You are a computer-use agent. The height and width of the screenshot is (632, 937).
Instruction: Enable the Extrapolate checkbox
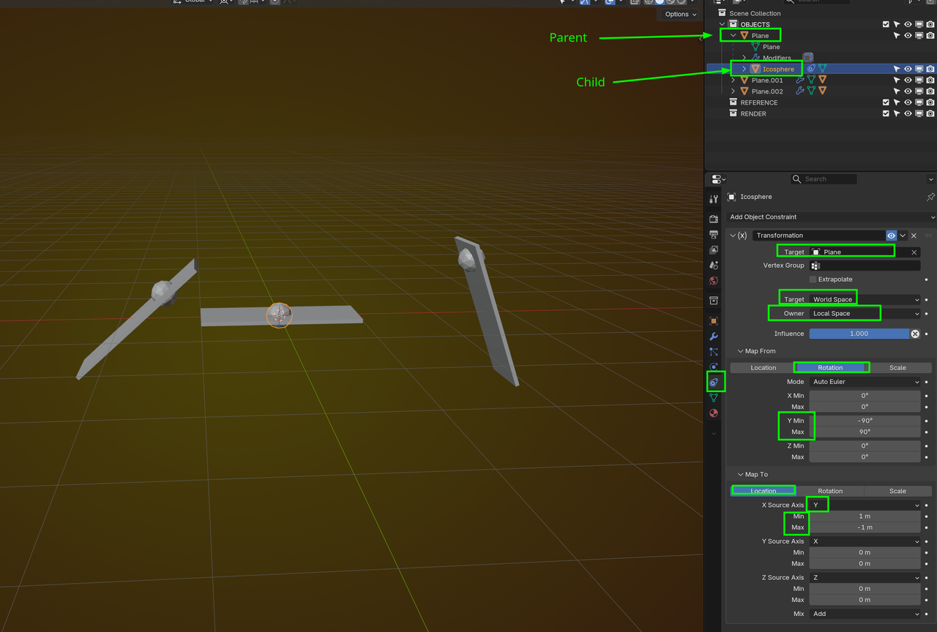(813, 279)
